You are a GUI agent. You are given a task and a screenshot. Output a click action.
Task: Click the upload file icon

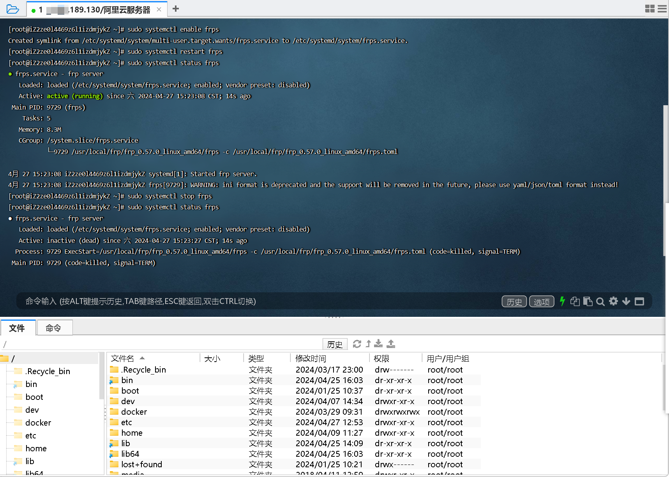(391, 343)
